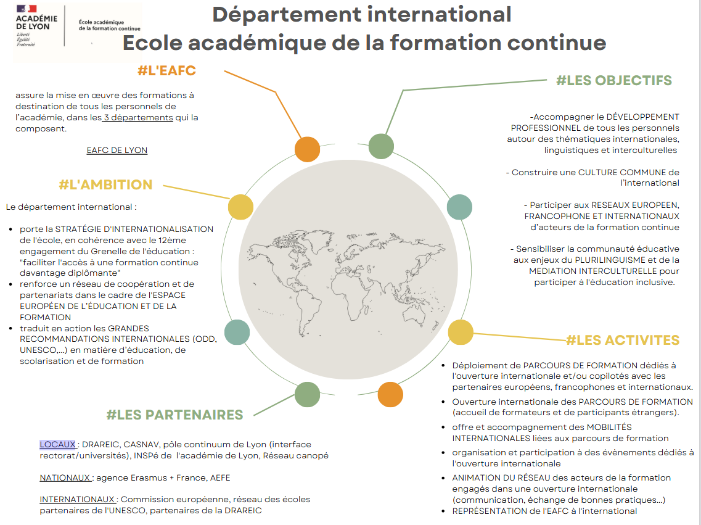Select the "#LES PARTENAIRES" heading
The width and height of the screenshot is (701, 525).
[x=175, y=415]
